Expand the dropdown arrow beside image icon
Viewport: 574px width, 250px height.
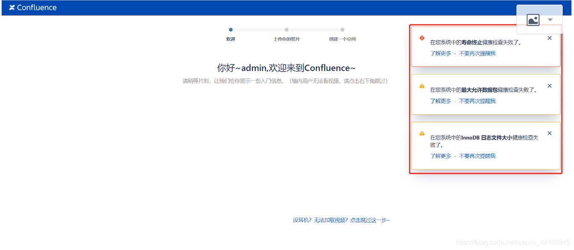(550, 20)
